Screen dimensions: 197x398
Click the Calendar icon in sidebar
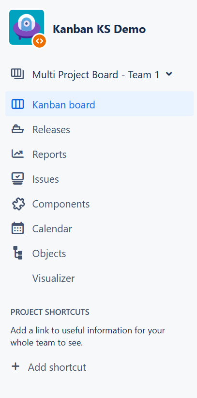(x=18, y=228)
